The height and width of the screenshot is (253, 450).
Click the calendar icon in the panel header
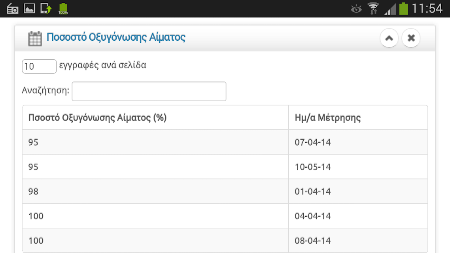tap(35, 38)
